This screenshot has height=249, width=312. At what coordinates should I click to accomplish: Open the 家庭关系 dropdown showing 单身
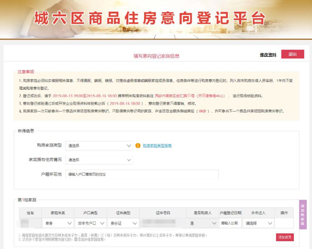tap(58, 223)
